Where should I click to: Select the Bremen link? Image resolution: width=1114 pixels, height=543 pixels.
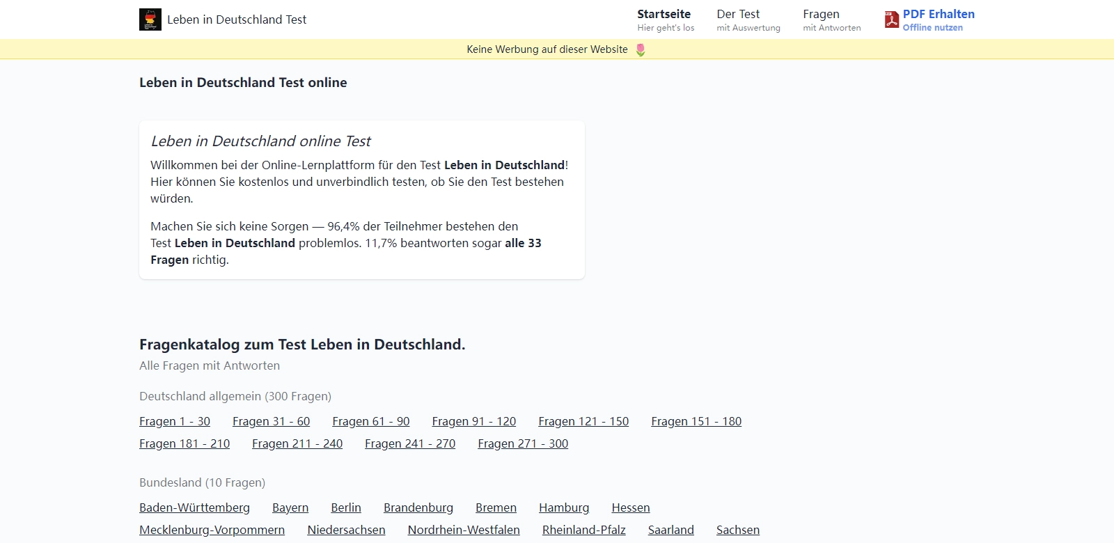tap(496, 507)
